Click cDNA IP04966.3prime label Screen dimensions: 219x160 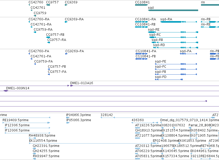tap(78, 115)
